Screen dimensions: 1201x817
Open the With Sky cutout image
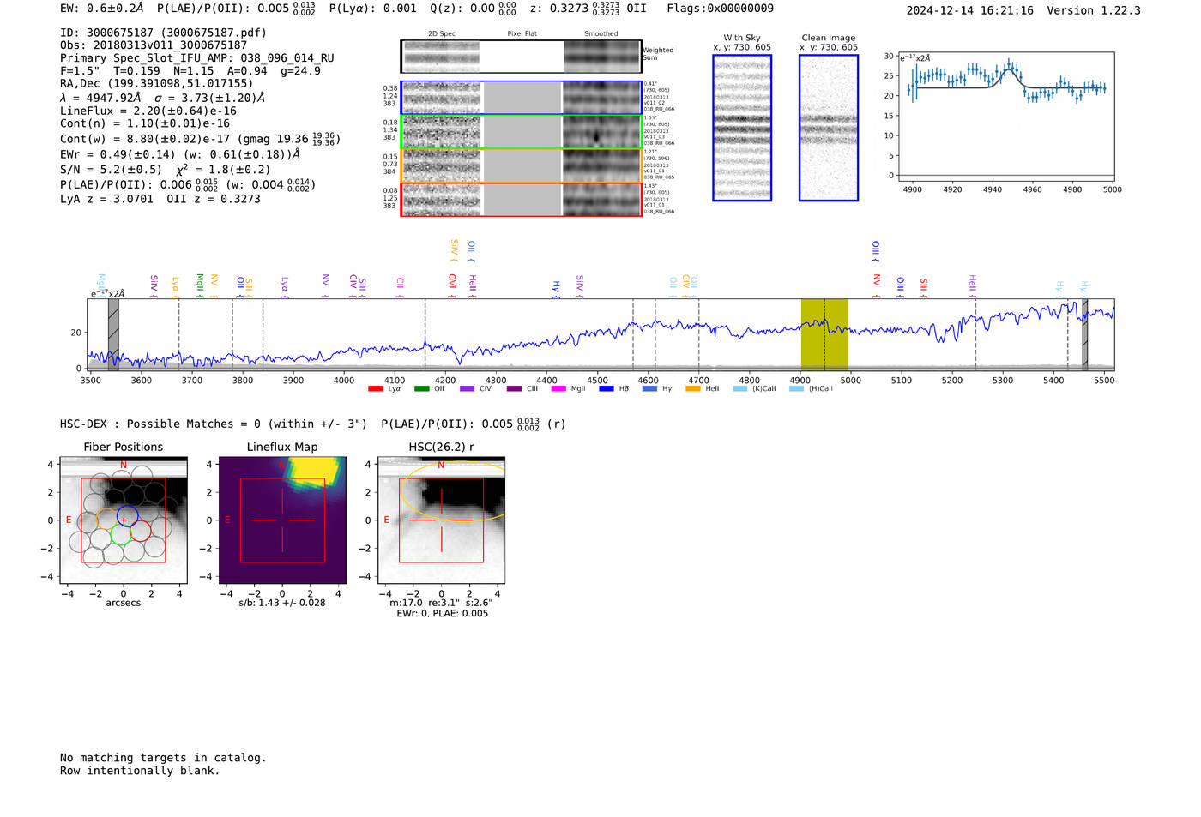pos(742,128)
